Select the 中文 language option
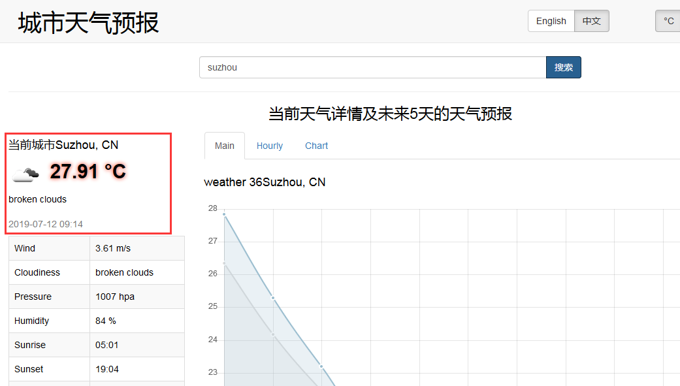This screenshot has width=680, height=386. [591, 21]
